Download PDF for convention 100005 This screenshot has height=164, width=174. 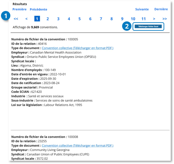click(x=77, y=48)
